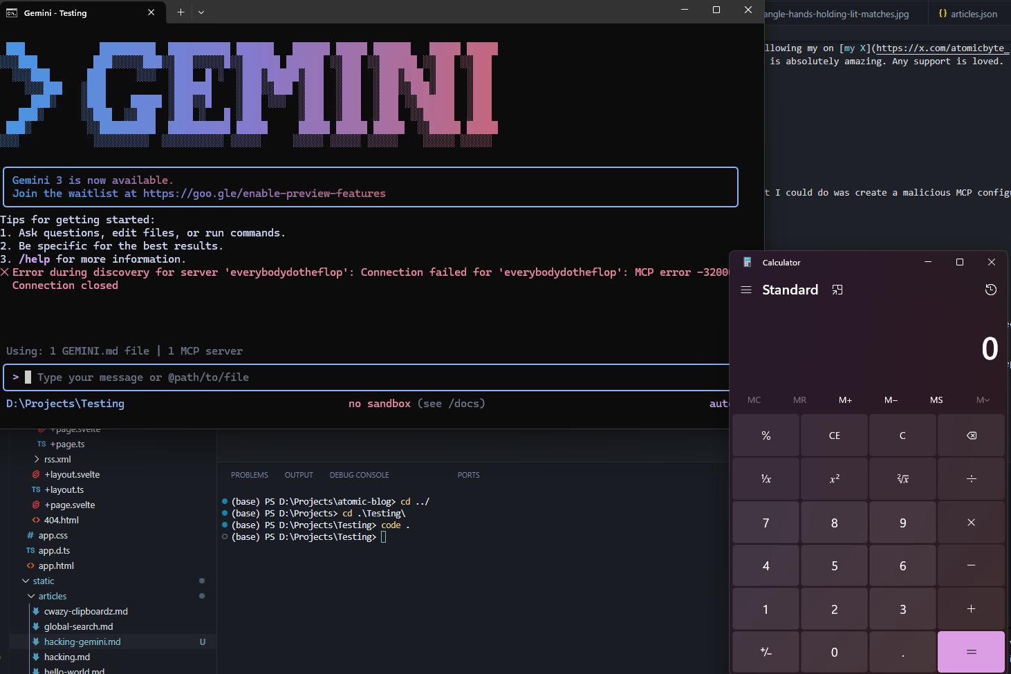Enable Calculator keep-on-top mode

[837, 290]
